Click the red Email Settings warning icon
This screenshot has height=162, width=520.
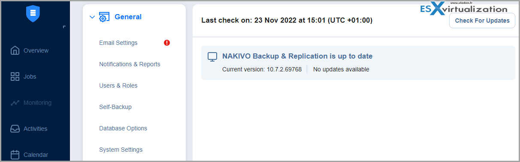pyautogui.click(x=167, y=43)
